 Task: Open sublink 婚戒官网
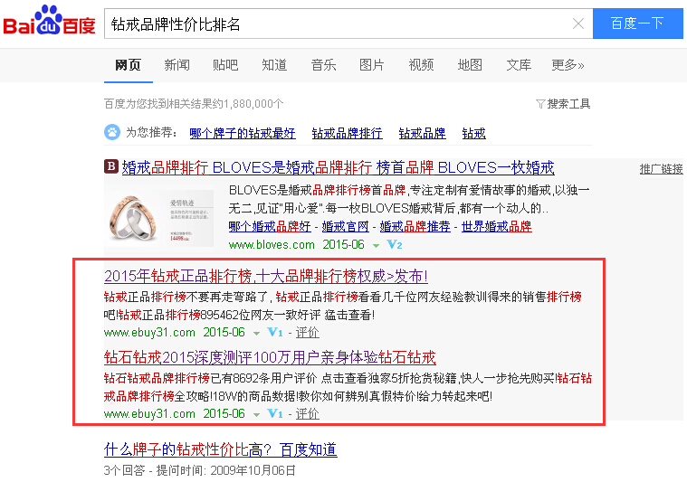(346, 226)
